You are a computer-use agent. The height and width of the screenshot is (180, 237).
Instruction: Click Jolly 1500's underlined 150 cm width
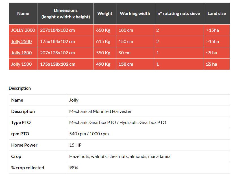(126, 64)
